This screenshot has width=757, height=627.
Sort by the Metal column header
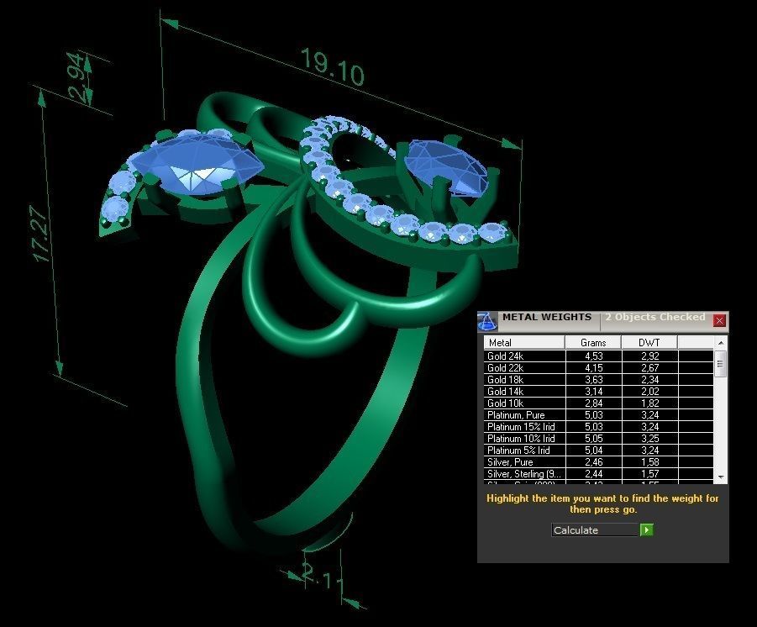[523, 342]
